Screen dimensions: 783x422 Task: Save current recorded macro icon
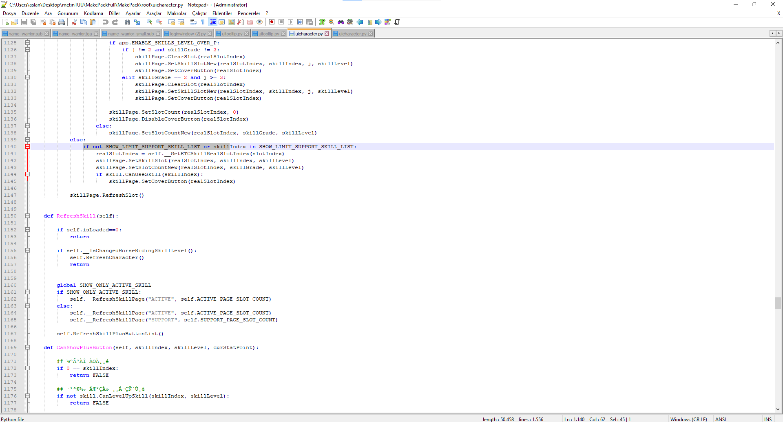(310, 22)
